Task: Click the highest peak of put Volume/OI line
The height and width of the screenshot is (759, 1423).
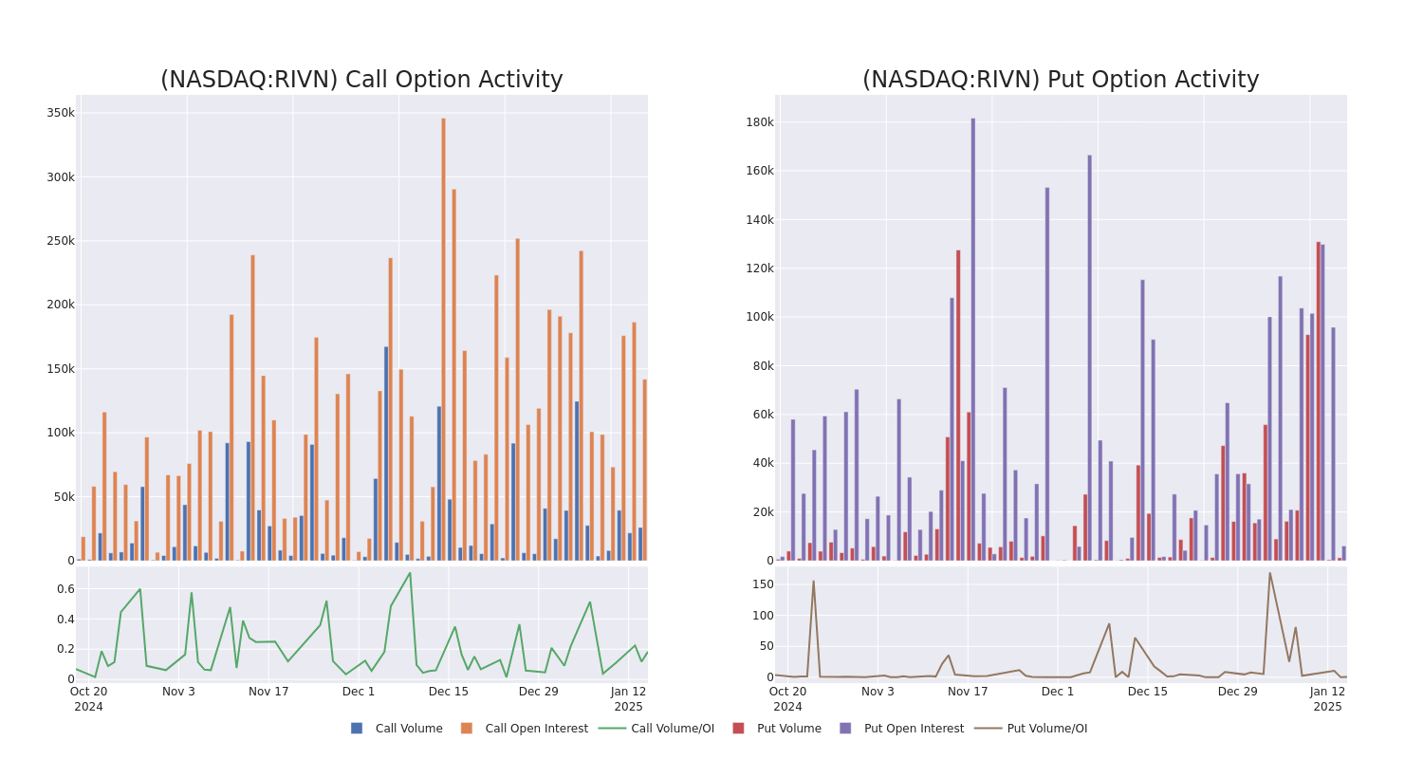Action: (1269, 572)
